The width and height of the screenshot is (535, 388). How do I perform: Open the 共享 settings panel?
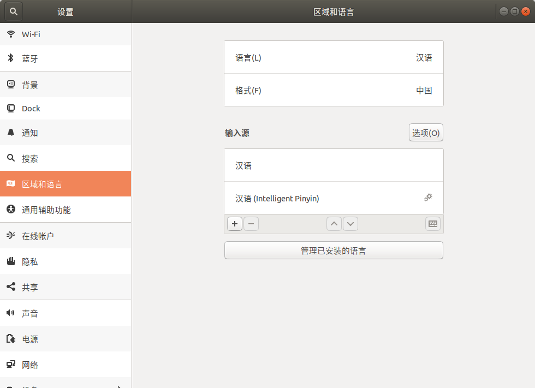point(66,286)
